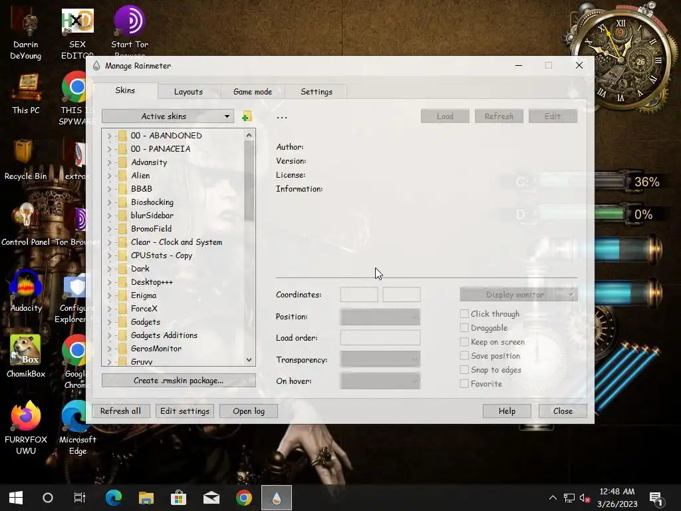Expand the Enigma skin folder
681x511 pixels.
[110, 295]
